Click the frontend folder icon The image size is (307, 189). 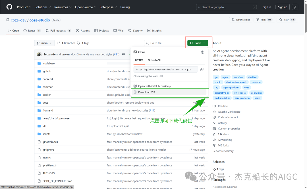click(x=39, y=110)
